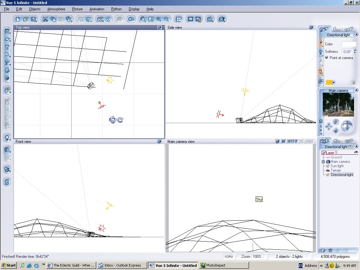Image resolution: width=360 pixels, height=270 pixels.
Task: Click the white Color swatch
Action: click(x=348, y=44)
